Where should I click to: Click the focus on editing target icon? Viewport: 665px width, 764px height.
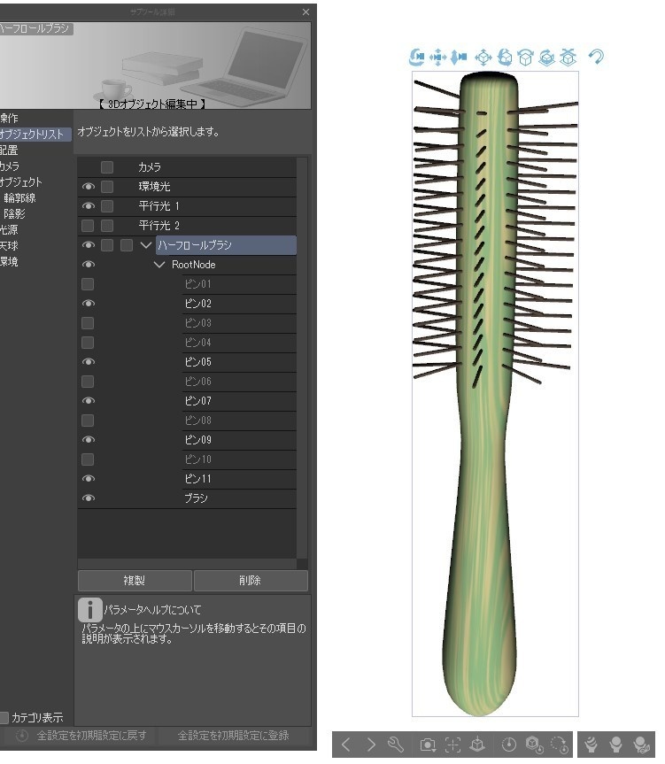(452, 745)
